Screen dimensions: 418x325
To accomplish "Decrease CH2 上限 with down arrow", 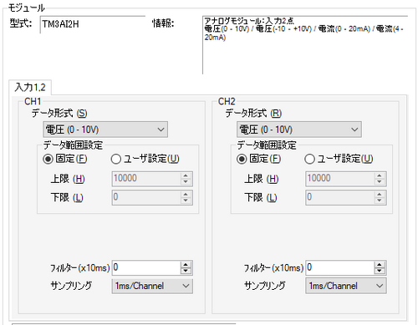I will point(380,182).
